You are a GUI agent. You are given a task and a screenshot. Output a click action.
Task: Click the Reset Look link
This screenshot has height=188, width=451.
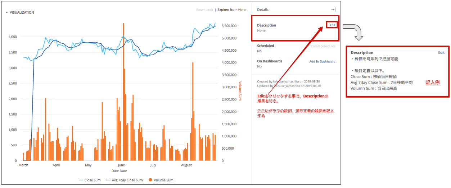[x=205, y=10]
